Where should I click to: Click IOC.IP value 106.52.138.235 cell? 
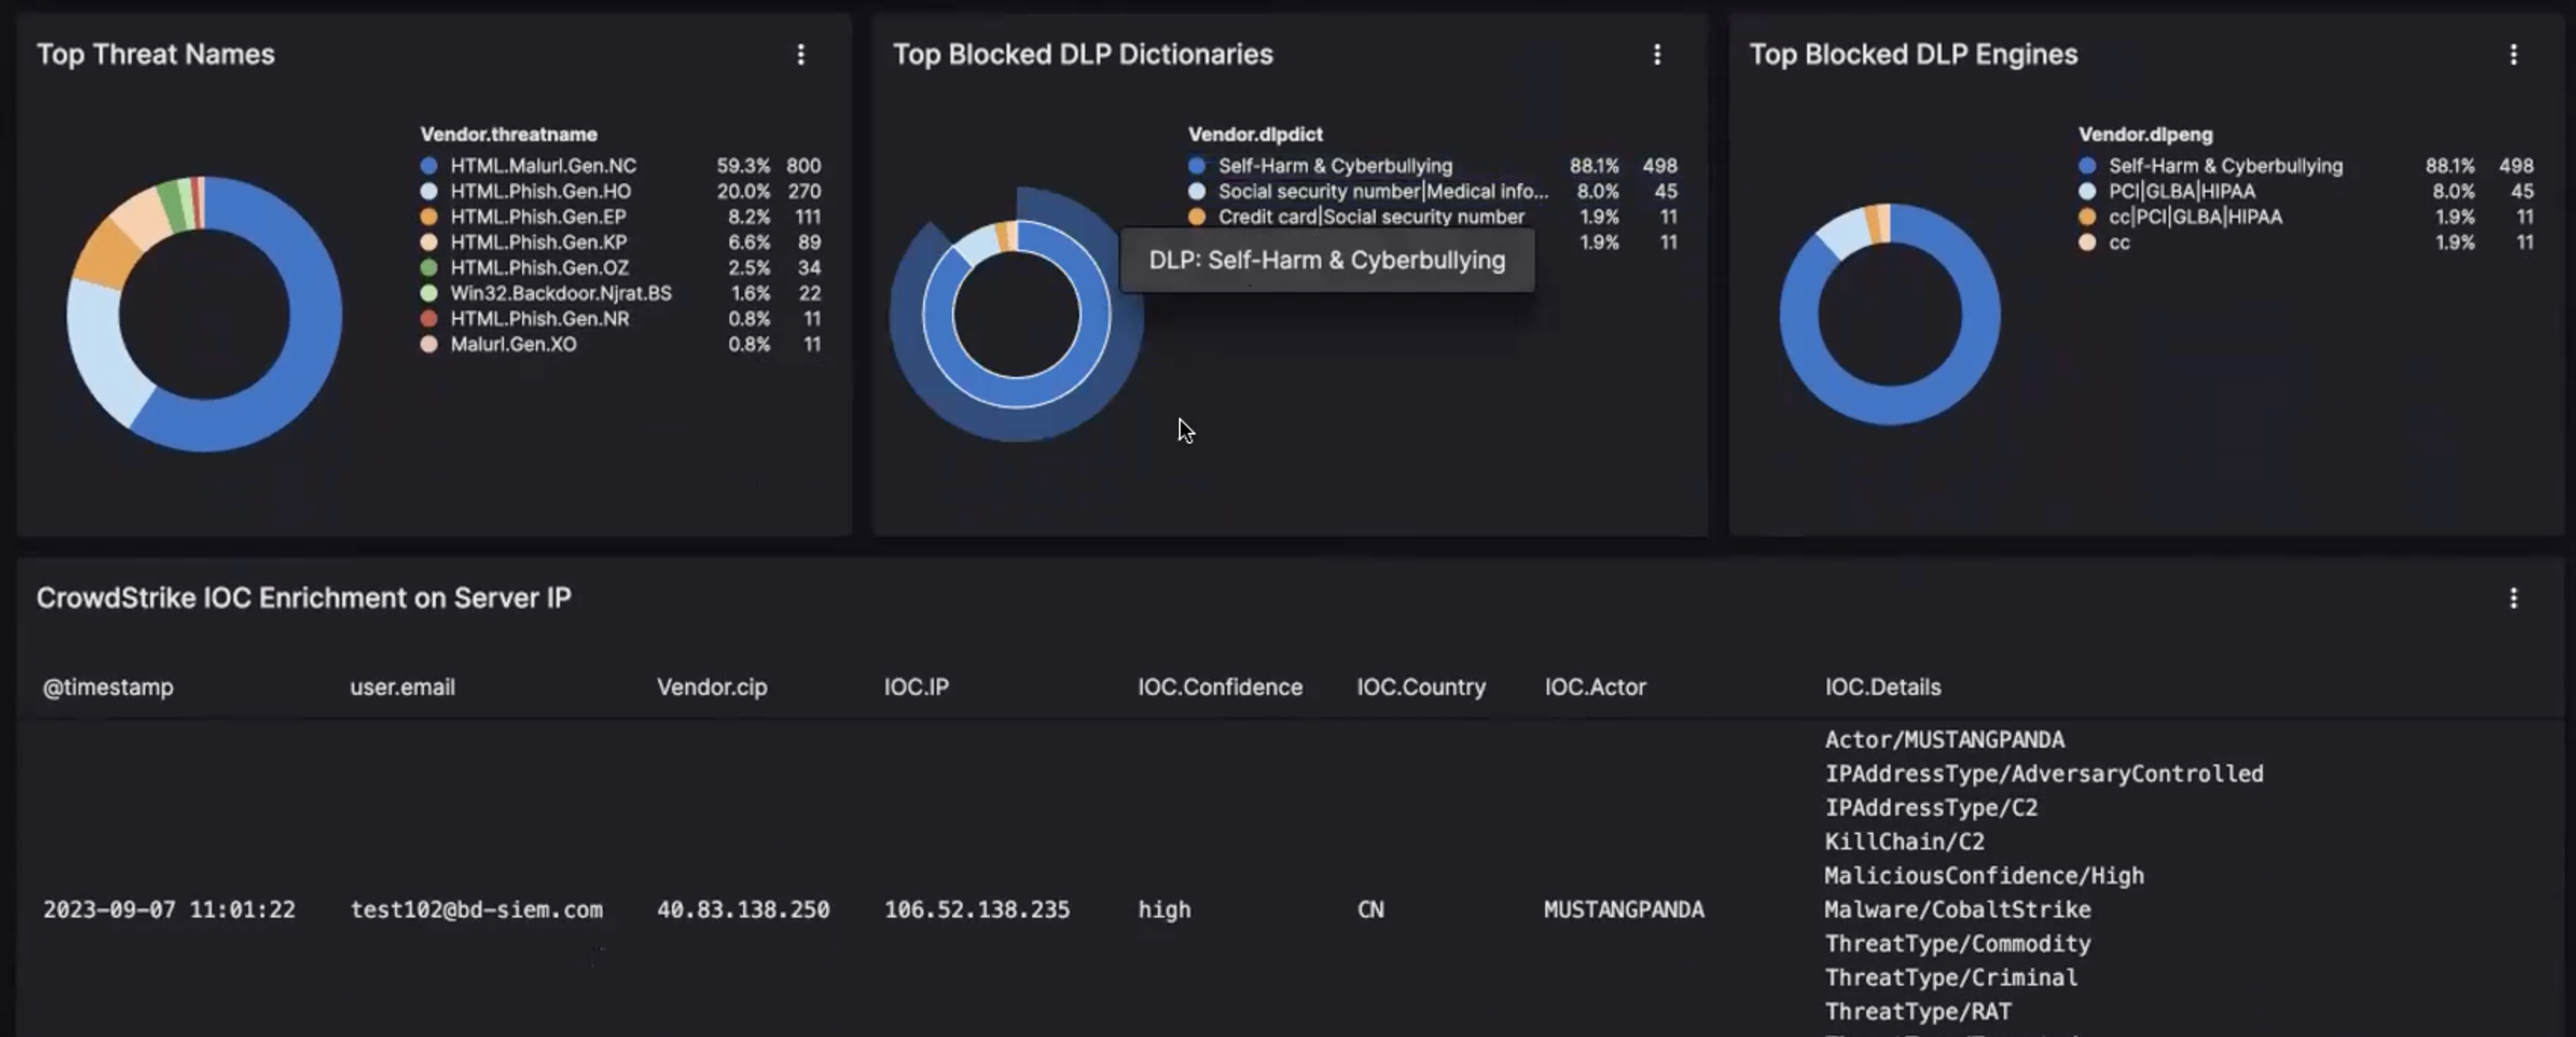[976, 910]
